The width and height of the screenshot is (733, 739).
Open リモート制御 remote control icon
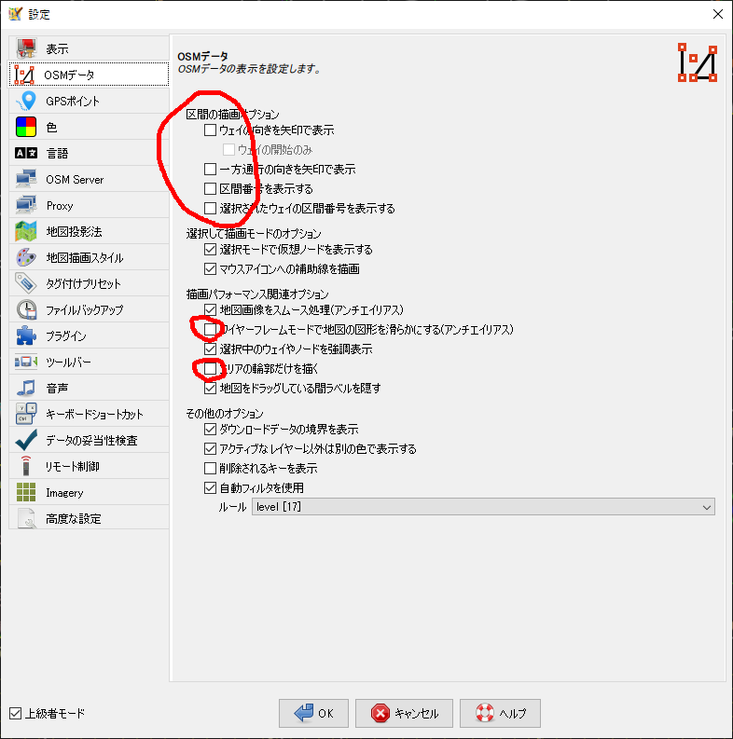pos(26,467)
